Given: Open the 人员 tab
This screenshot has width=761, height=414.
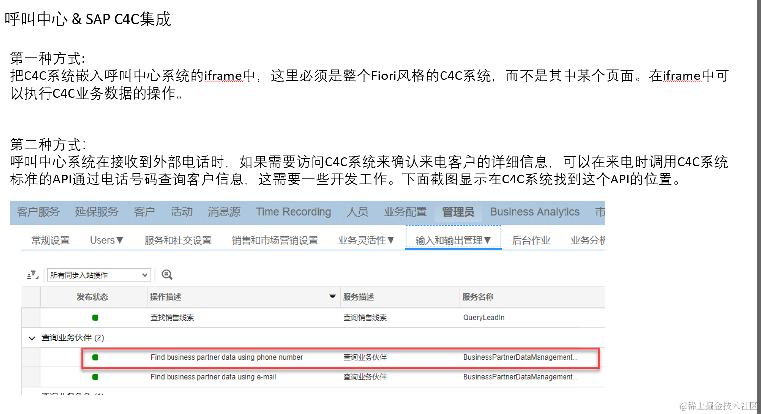Looking at the screenshot, I should pos(357,212).
